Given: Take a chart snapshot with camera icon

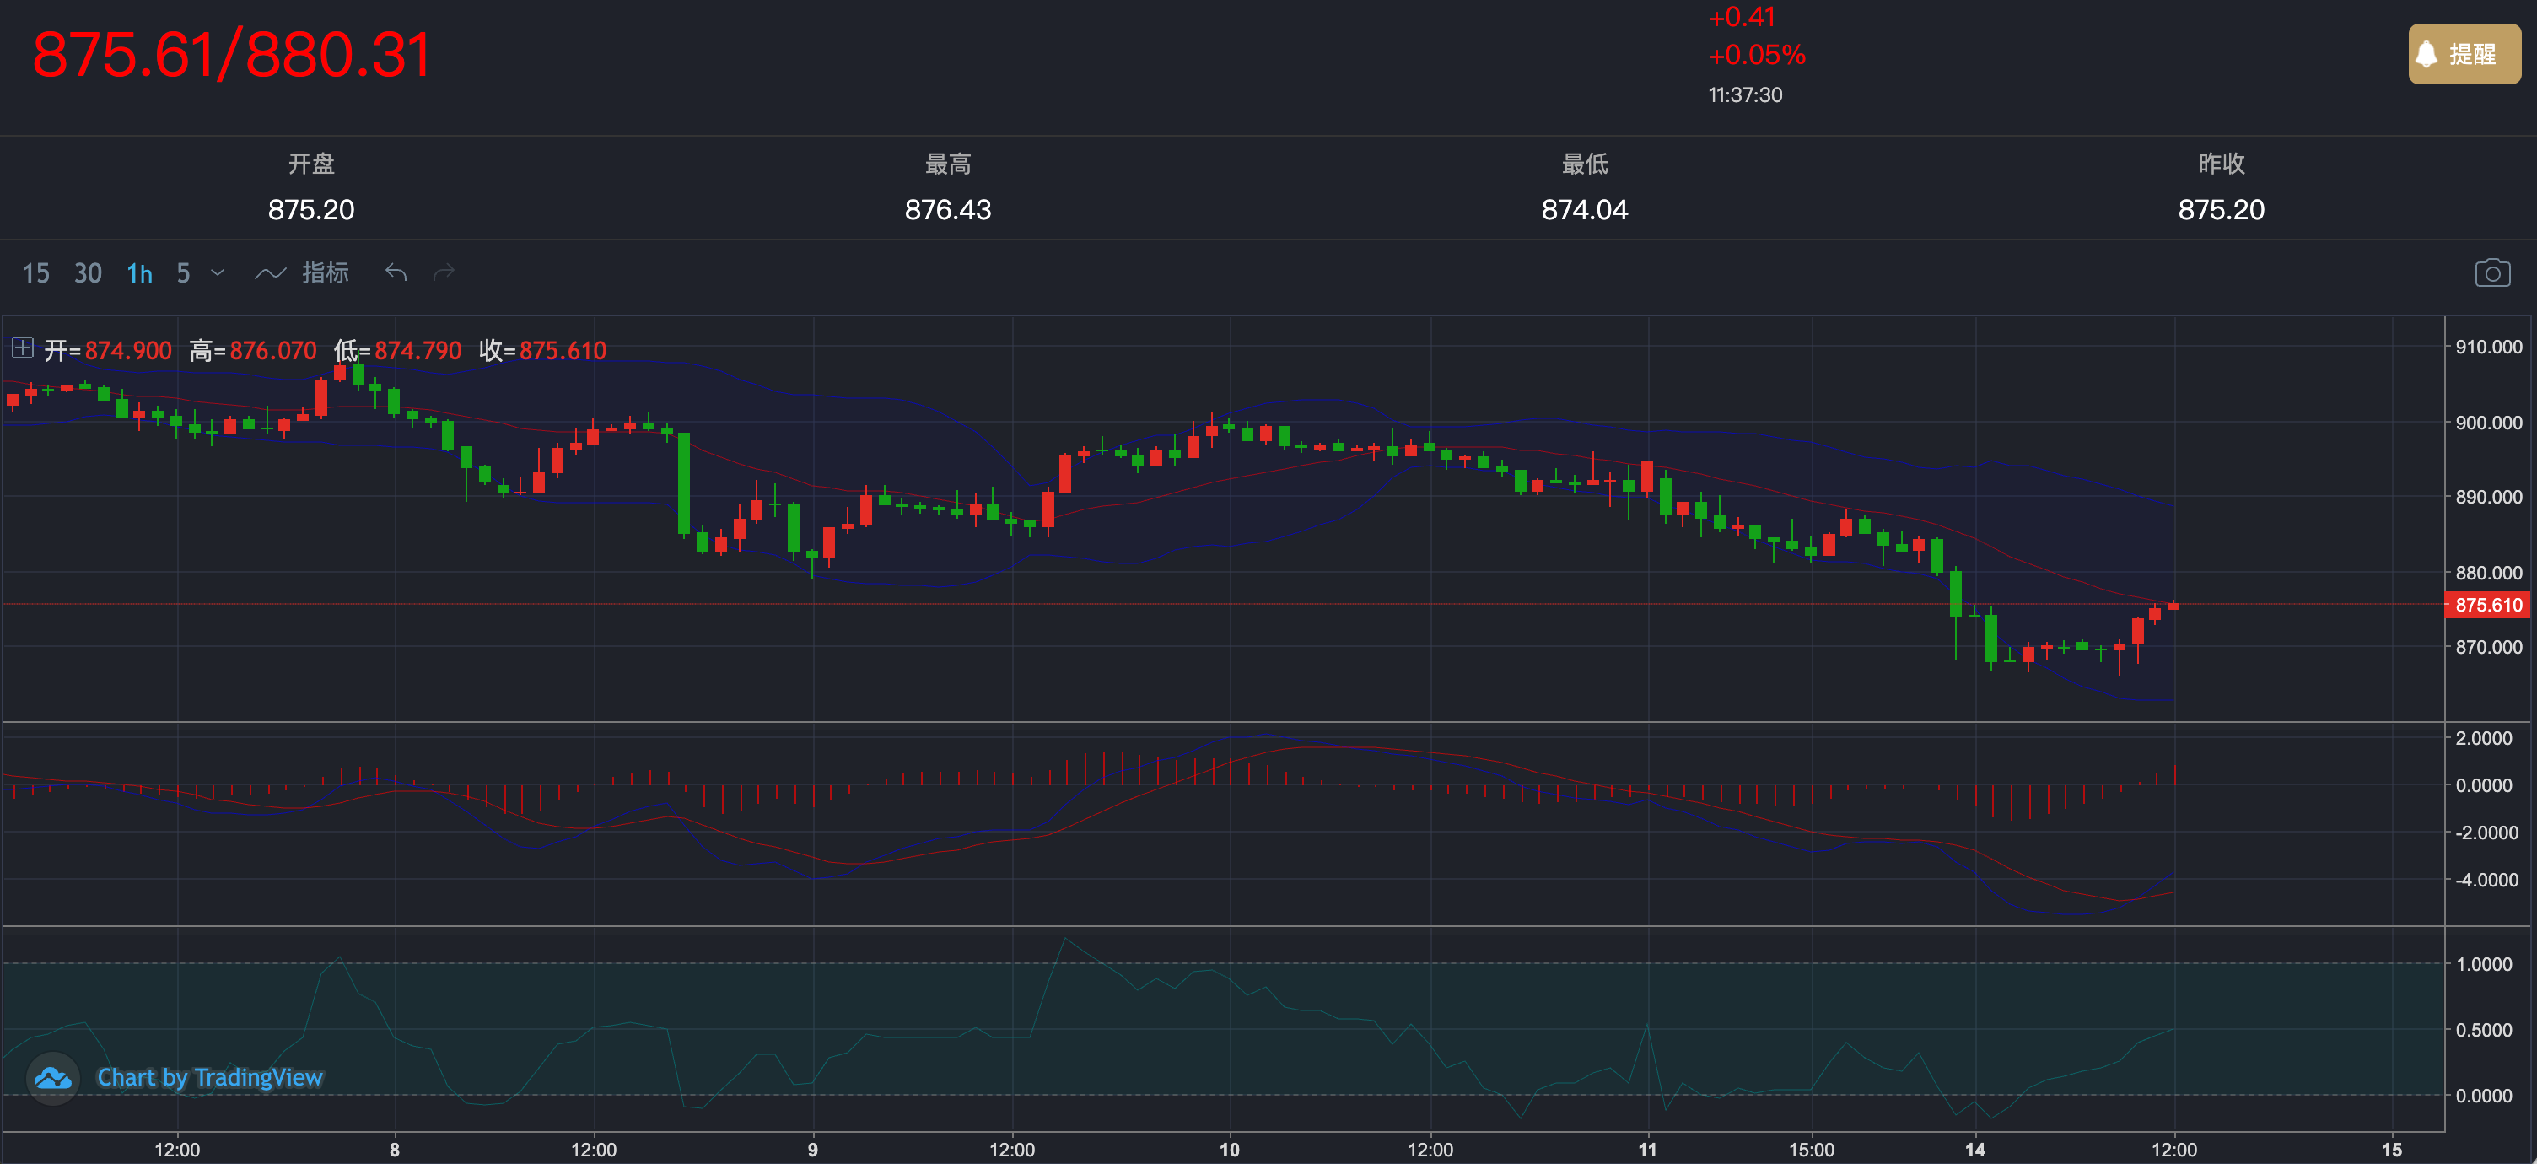Looking at the screenshot, I should click(2491, 272).
